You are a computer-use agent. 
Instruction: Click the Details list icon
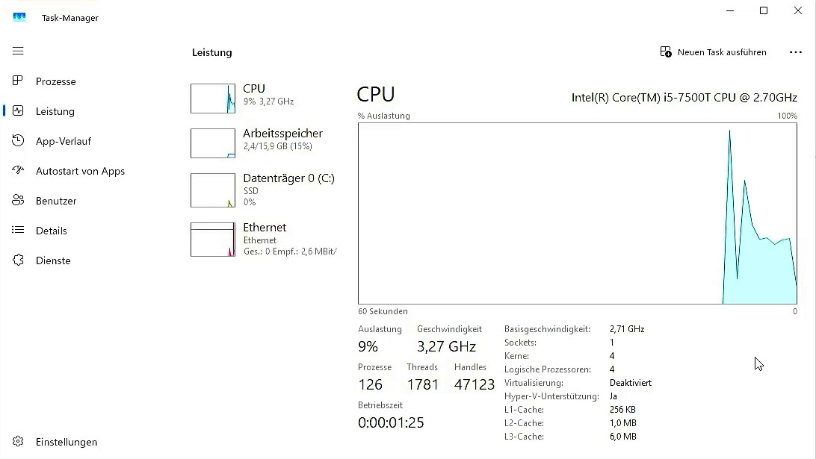[19, 231]
